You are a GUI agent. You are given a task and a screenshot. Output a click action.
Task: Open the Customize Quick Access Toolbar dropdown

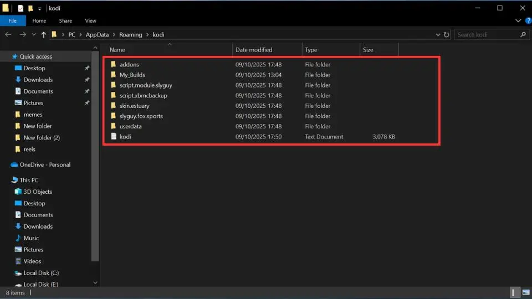coord(39,8)
